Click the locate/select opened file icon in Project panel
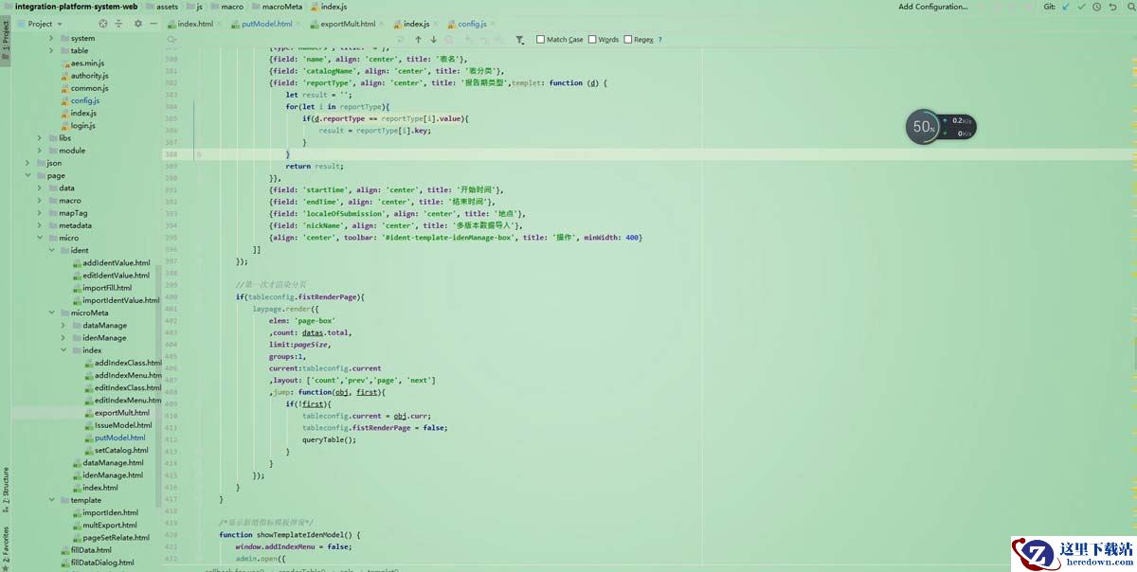Image resolution: width=1137 pixels, height=572 pixels. 103,24
